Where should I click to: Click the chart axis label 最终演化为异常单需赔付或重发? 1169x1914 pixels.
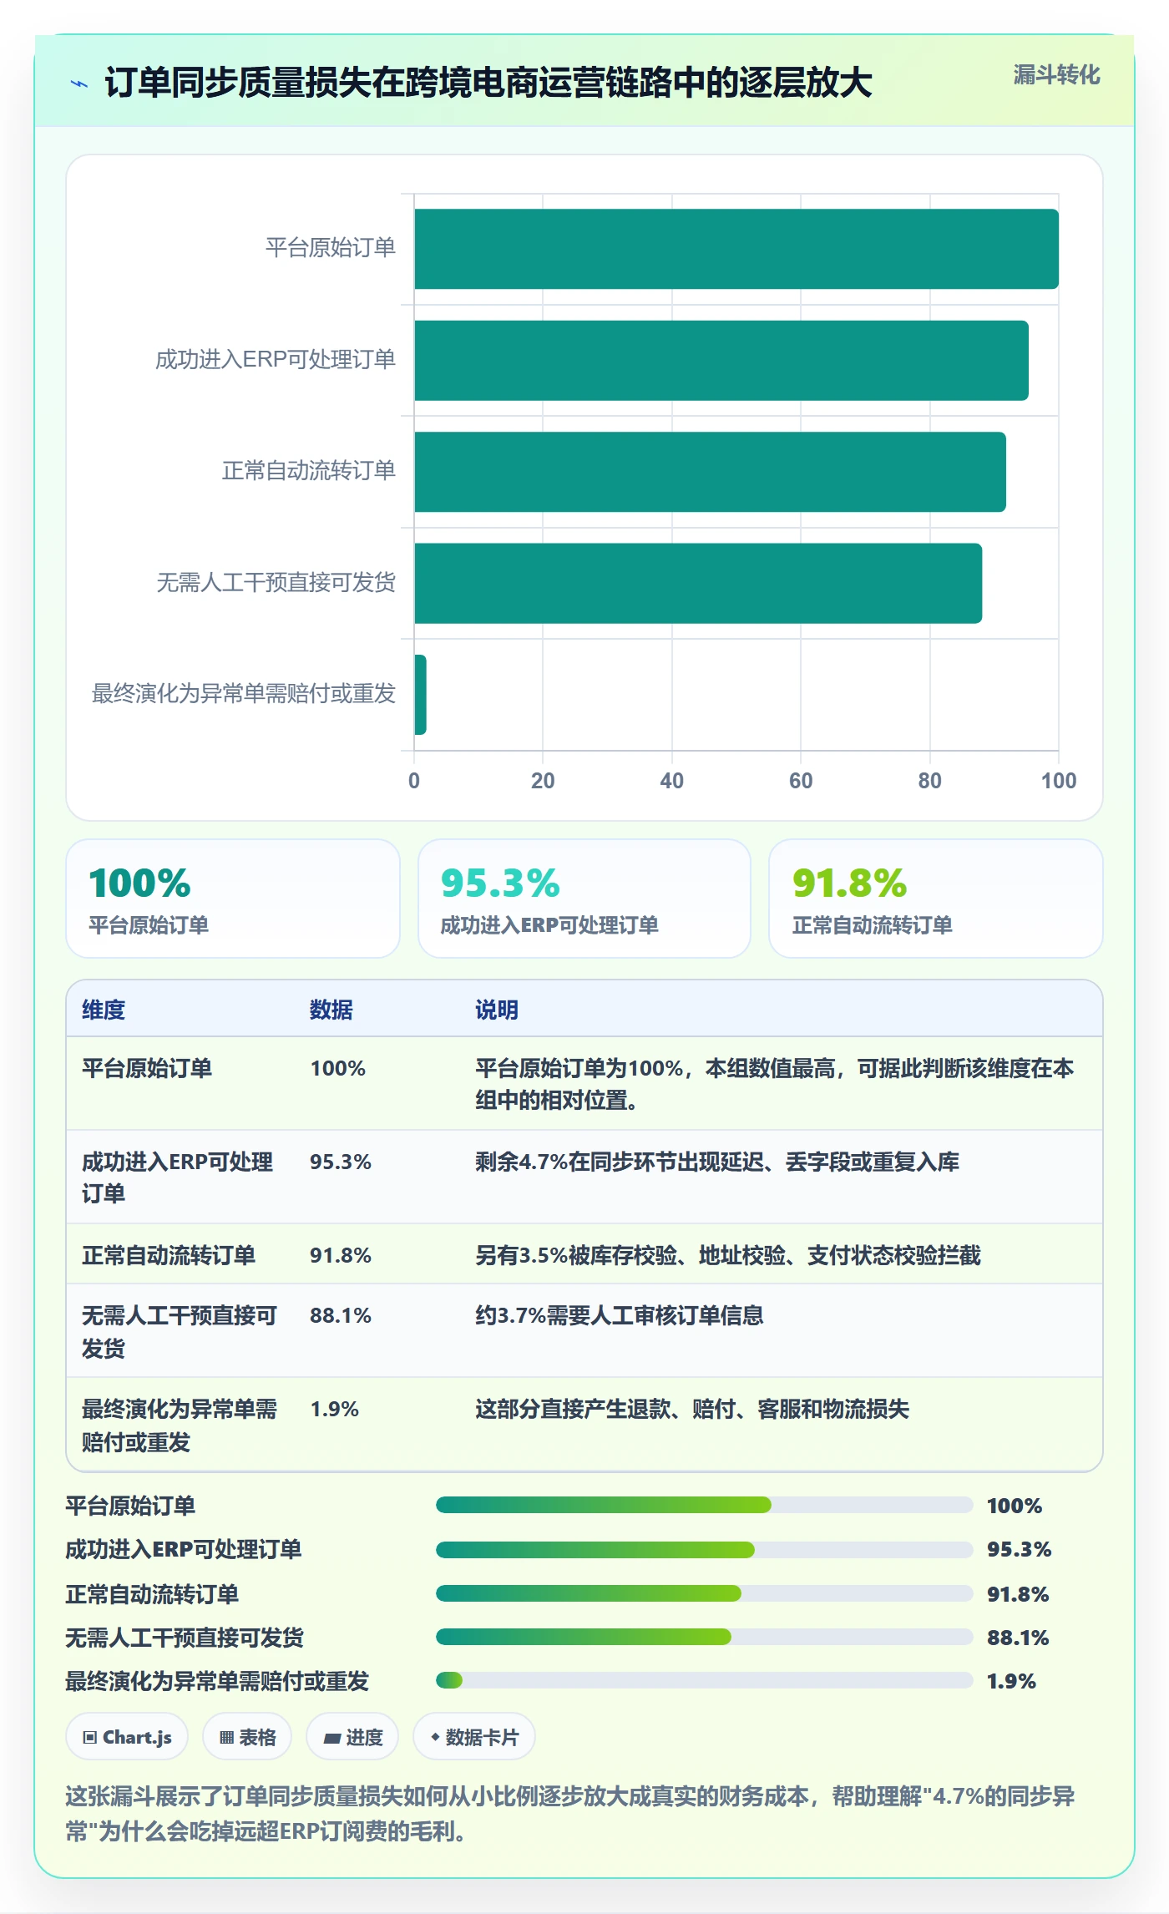(x=243, y=694)
